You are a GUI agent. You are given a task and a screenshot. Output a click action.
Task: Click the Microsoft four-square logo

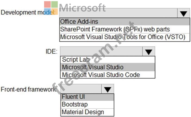coord(51,8)
